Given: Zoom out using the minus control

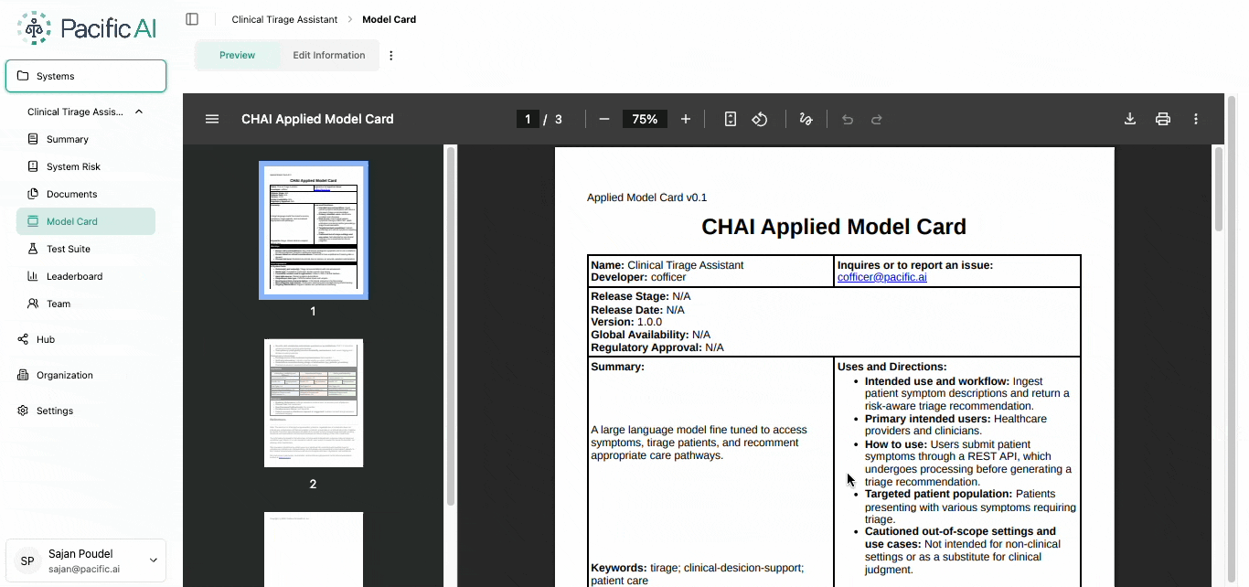Looking at the screenshot, I should [603, 119].
